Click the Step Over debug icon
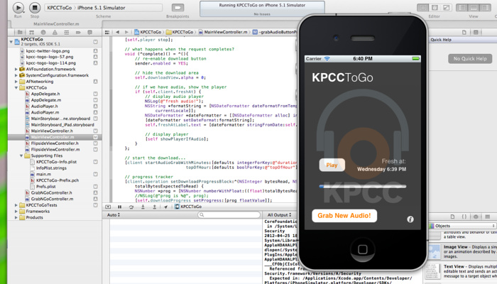Viewport: 497px width, 284px height. tap(131, 207)
